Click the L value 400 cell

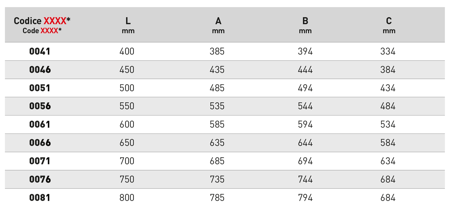(127, 52)
